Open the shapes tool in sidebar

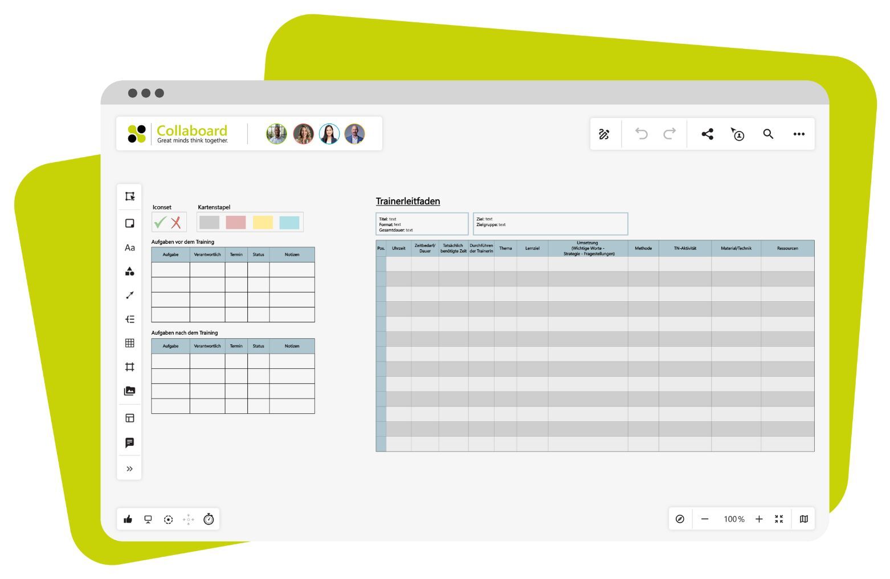point(129,272)
